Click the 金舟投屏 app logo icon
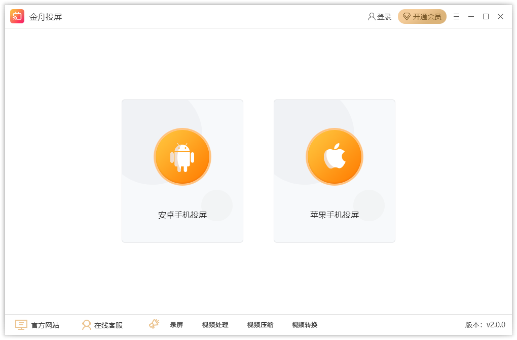This screenshot has width=517, height=340. click(17, 16)
